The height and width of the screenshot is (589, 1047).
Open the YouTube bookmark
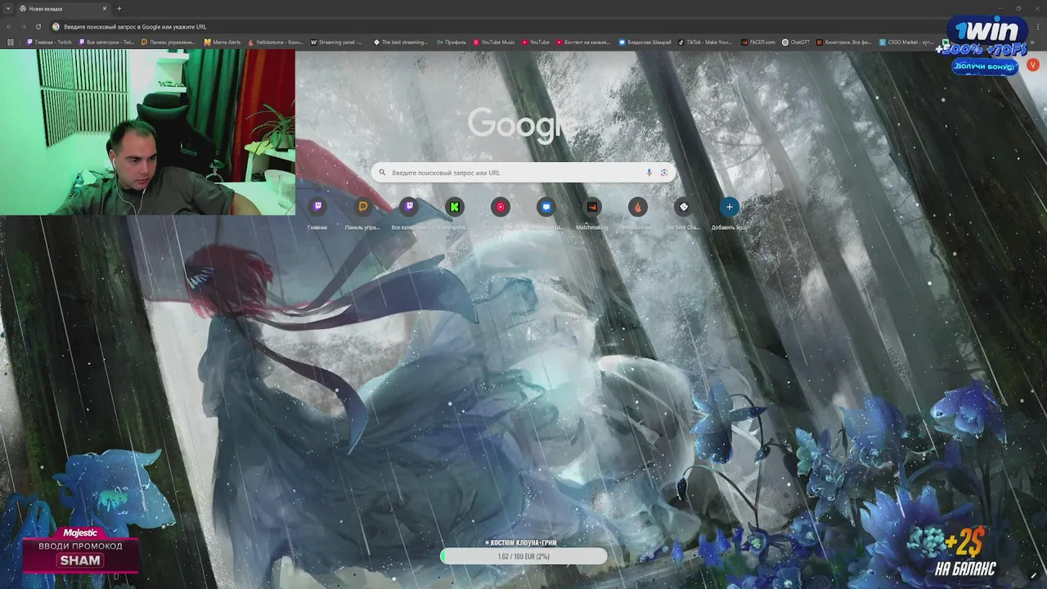coord(536,42)
